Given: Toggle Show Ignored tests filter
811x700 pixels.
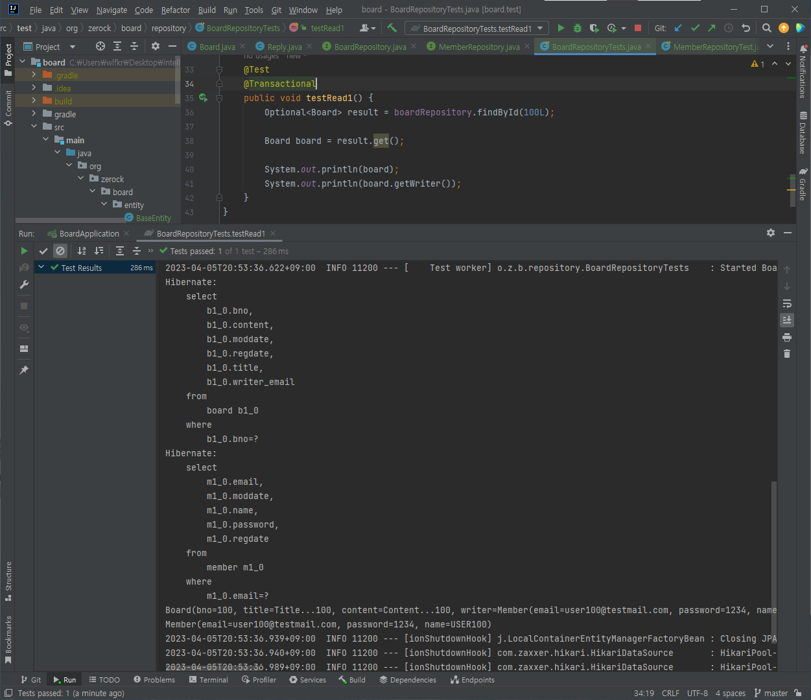Looking at the screenshot, I should (60, 251).
